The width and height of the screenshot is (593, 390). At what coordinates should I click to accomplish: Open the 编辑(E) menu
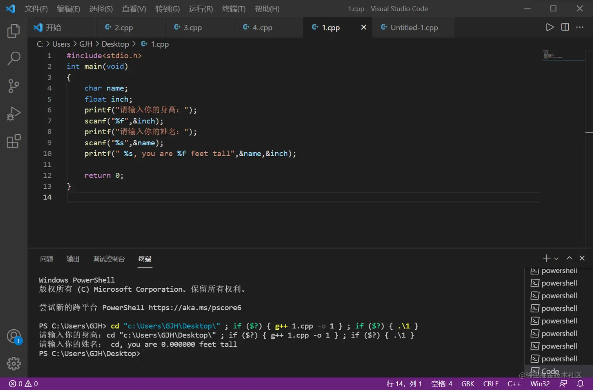(68, 9)
